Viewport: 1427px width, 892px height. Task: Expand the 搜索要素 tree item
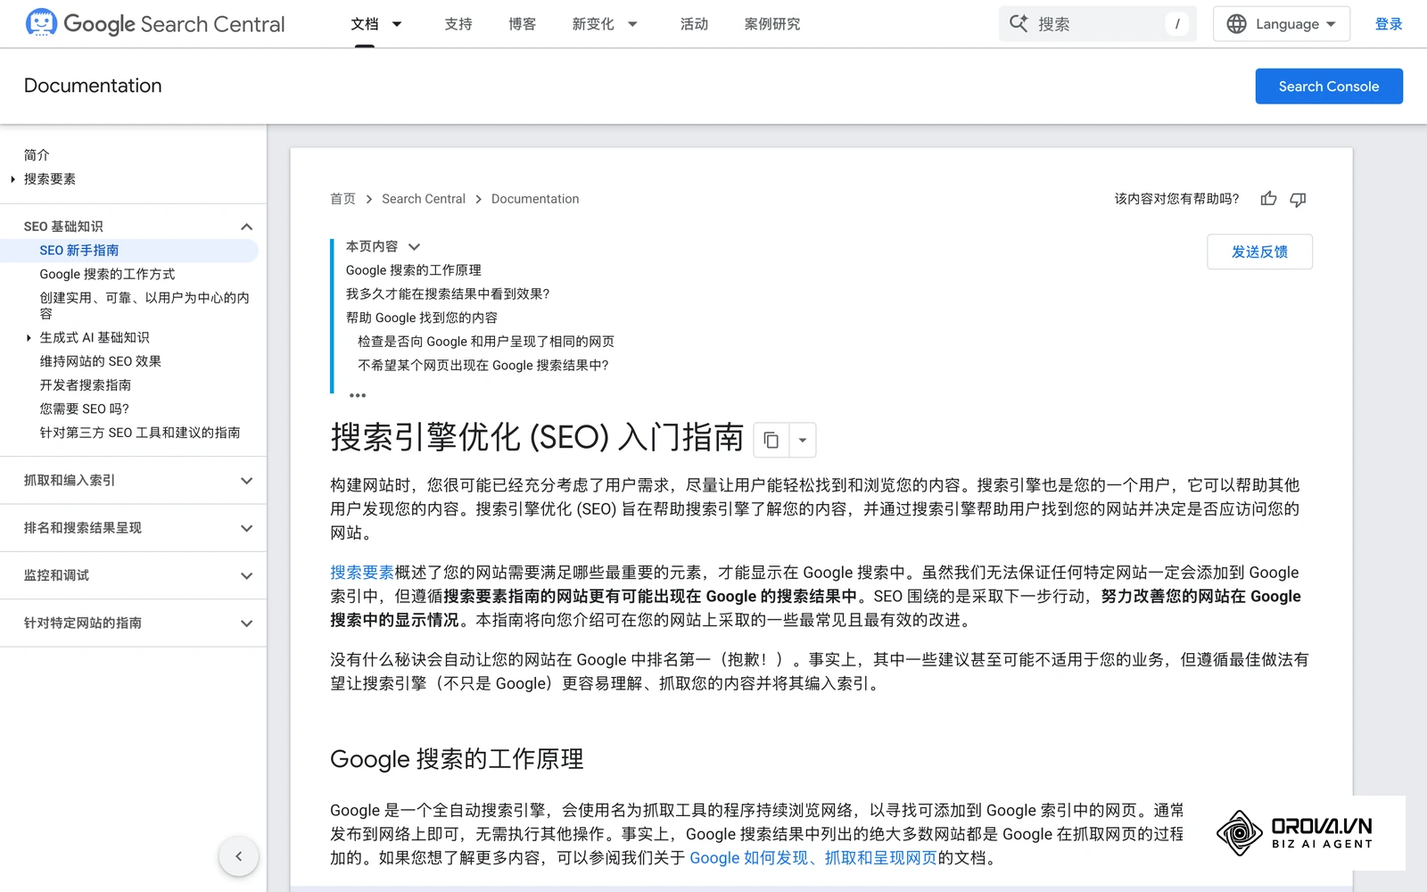point(12,179)
